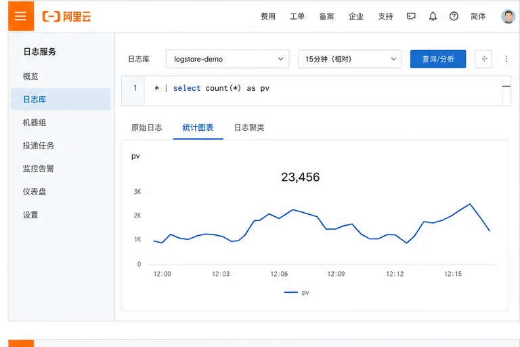Click the 12:00 x-axis label
520x347 pixels.
pyautogui.click(x=162, y=274)
